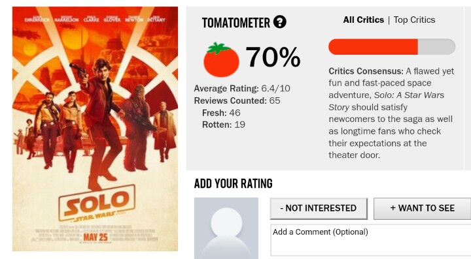Add the movie with Want To See
The image size is (471, 259).
pyautogui.click(x=422, y=208)
